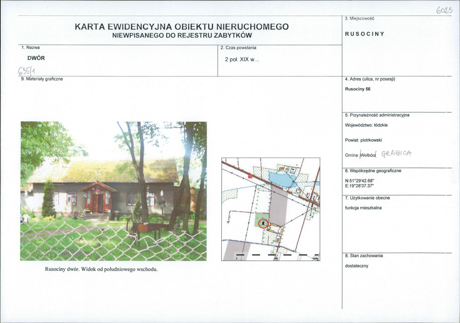Open the manor house photograph

click(114, 191)
